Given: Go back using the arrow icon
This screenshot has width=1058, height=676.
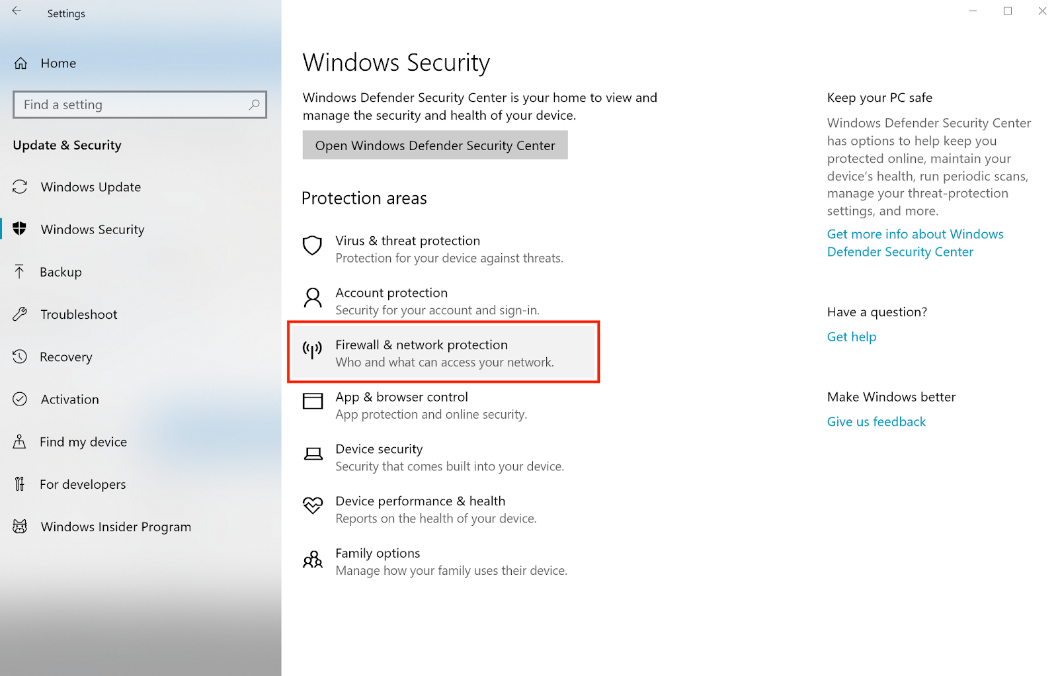Looking at the screenshot, I should pyautogui.click(x=17, y=11).
